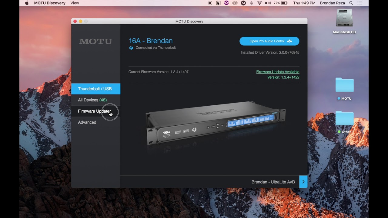Click the Creative Cloud menu bar icon
Viewport: 388px width, 218px height.
(235, 3)
